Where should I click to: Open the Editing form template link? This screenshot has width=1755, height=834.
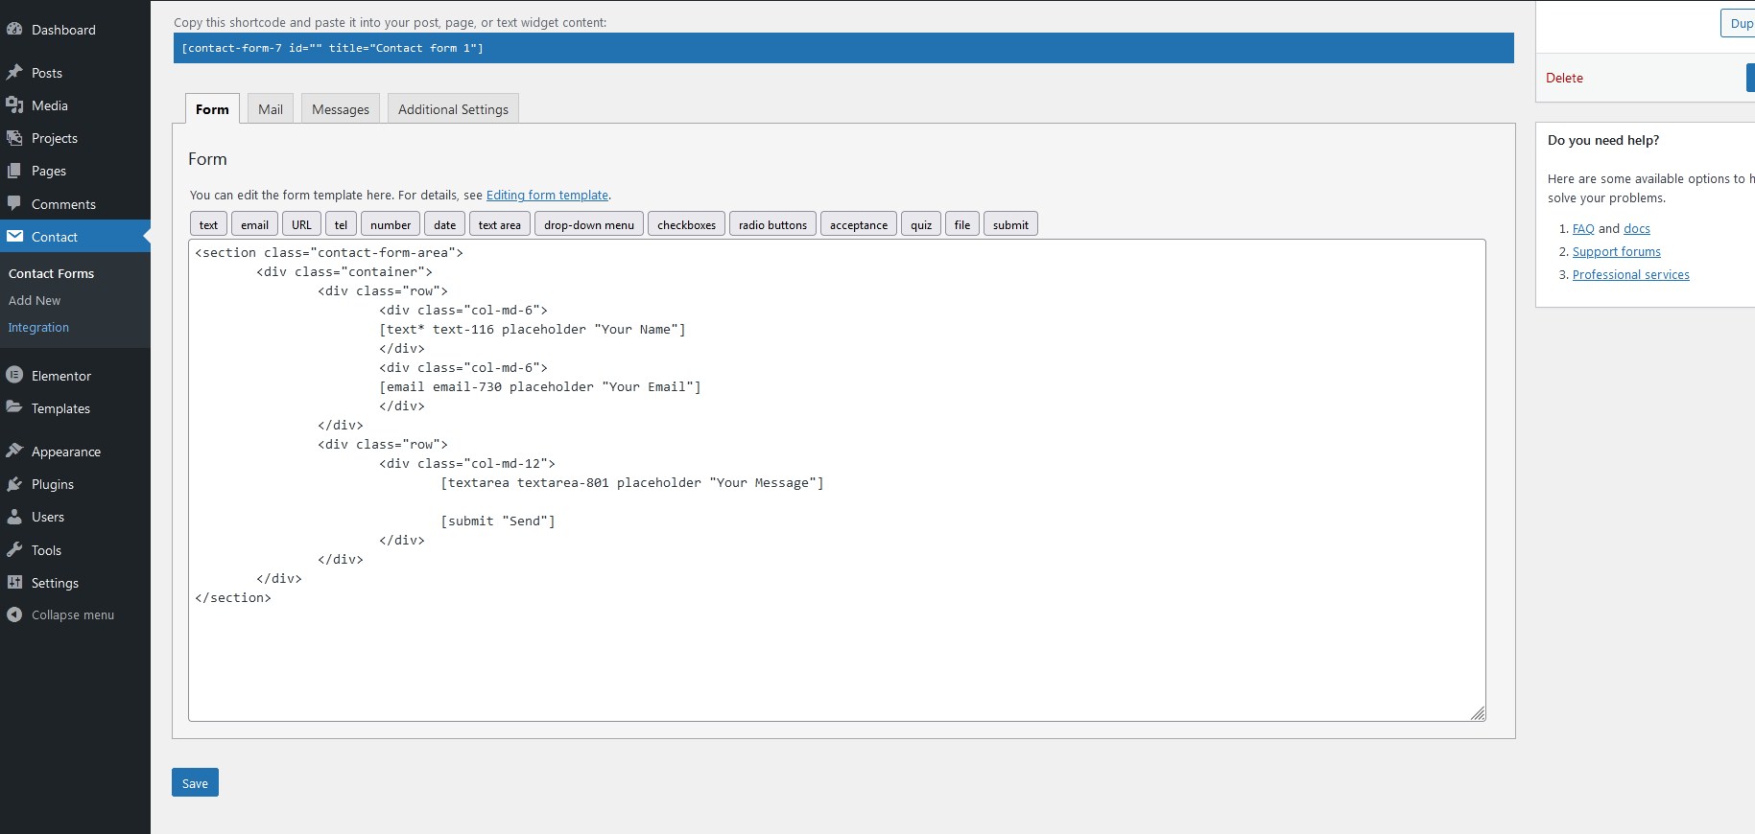(547, 196)
